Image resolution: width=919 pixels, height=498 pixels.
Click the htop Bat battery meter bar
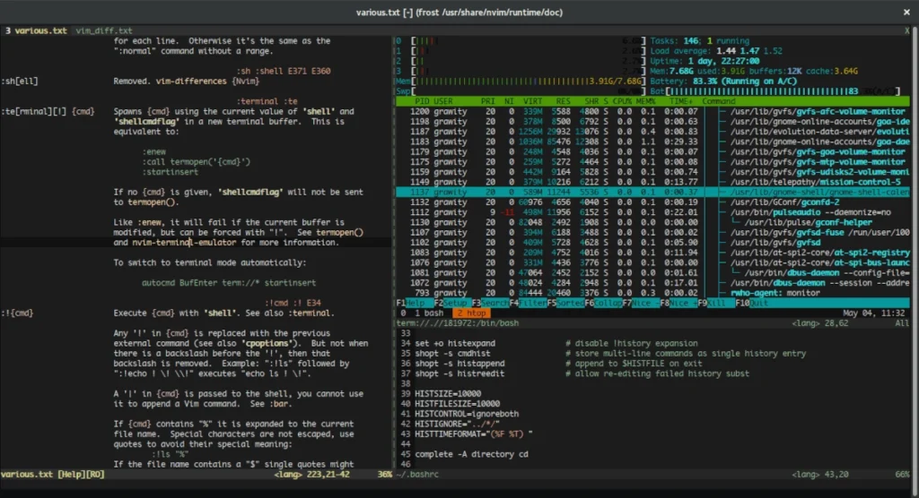pos(775,91)
